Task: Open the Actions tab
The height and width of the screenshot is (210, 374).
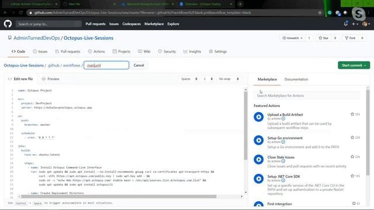Action: pos(96,51)
